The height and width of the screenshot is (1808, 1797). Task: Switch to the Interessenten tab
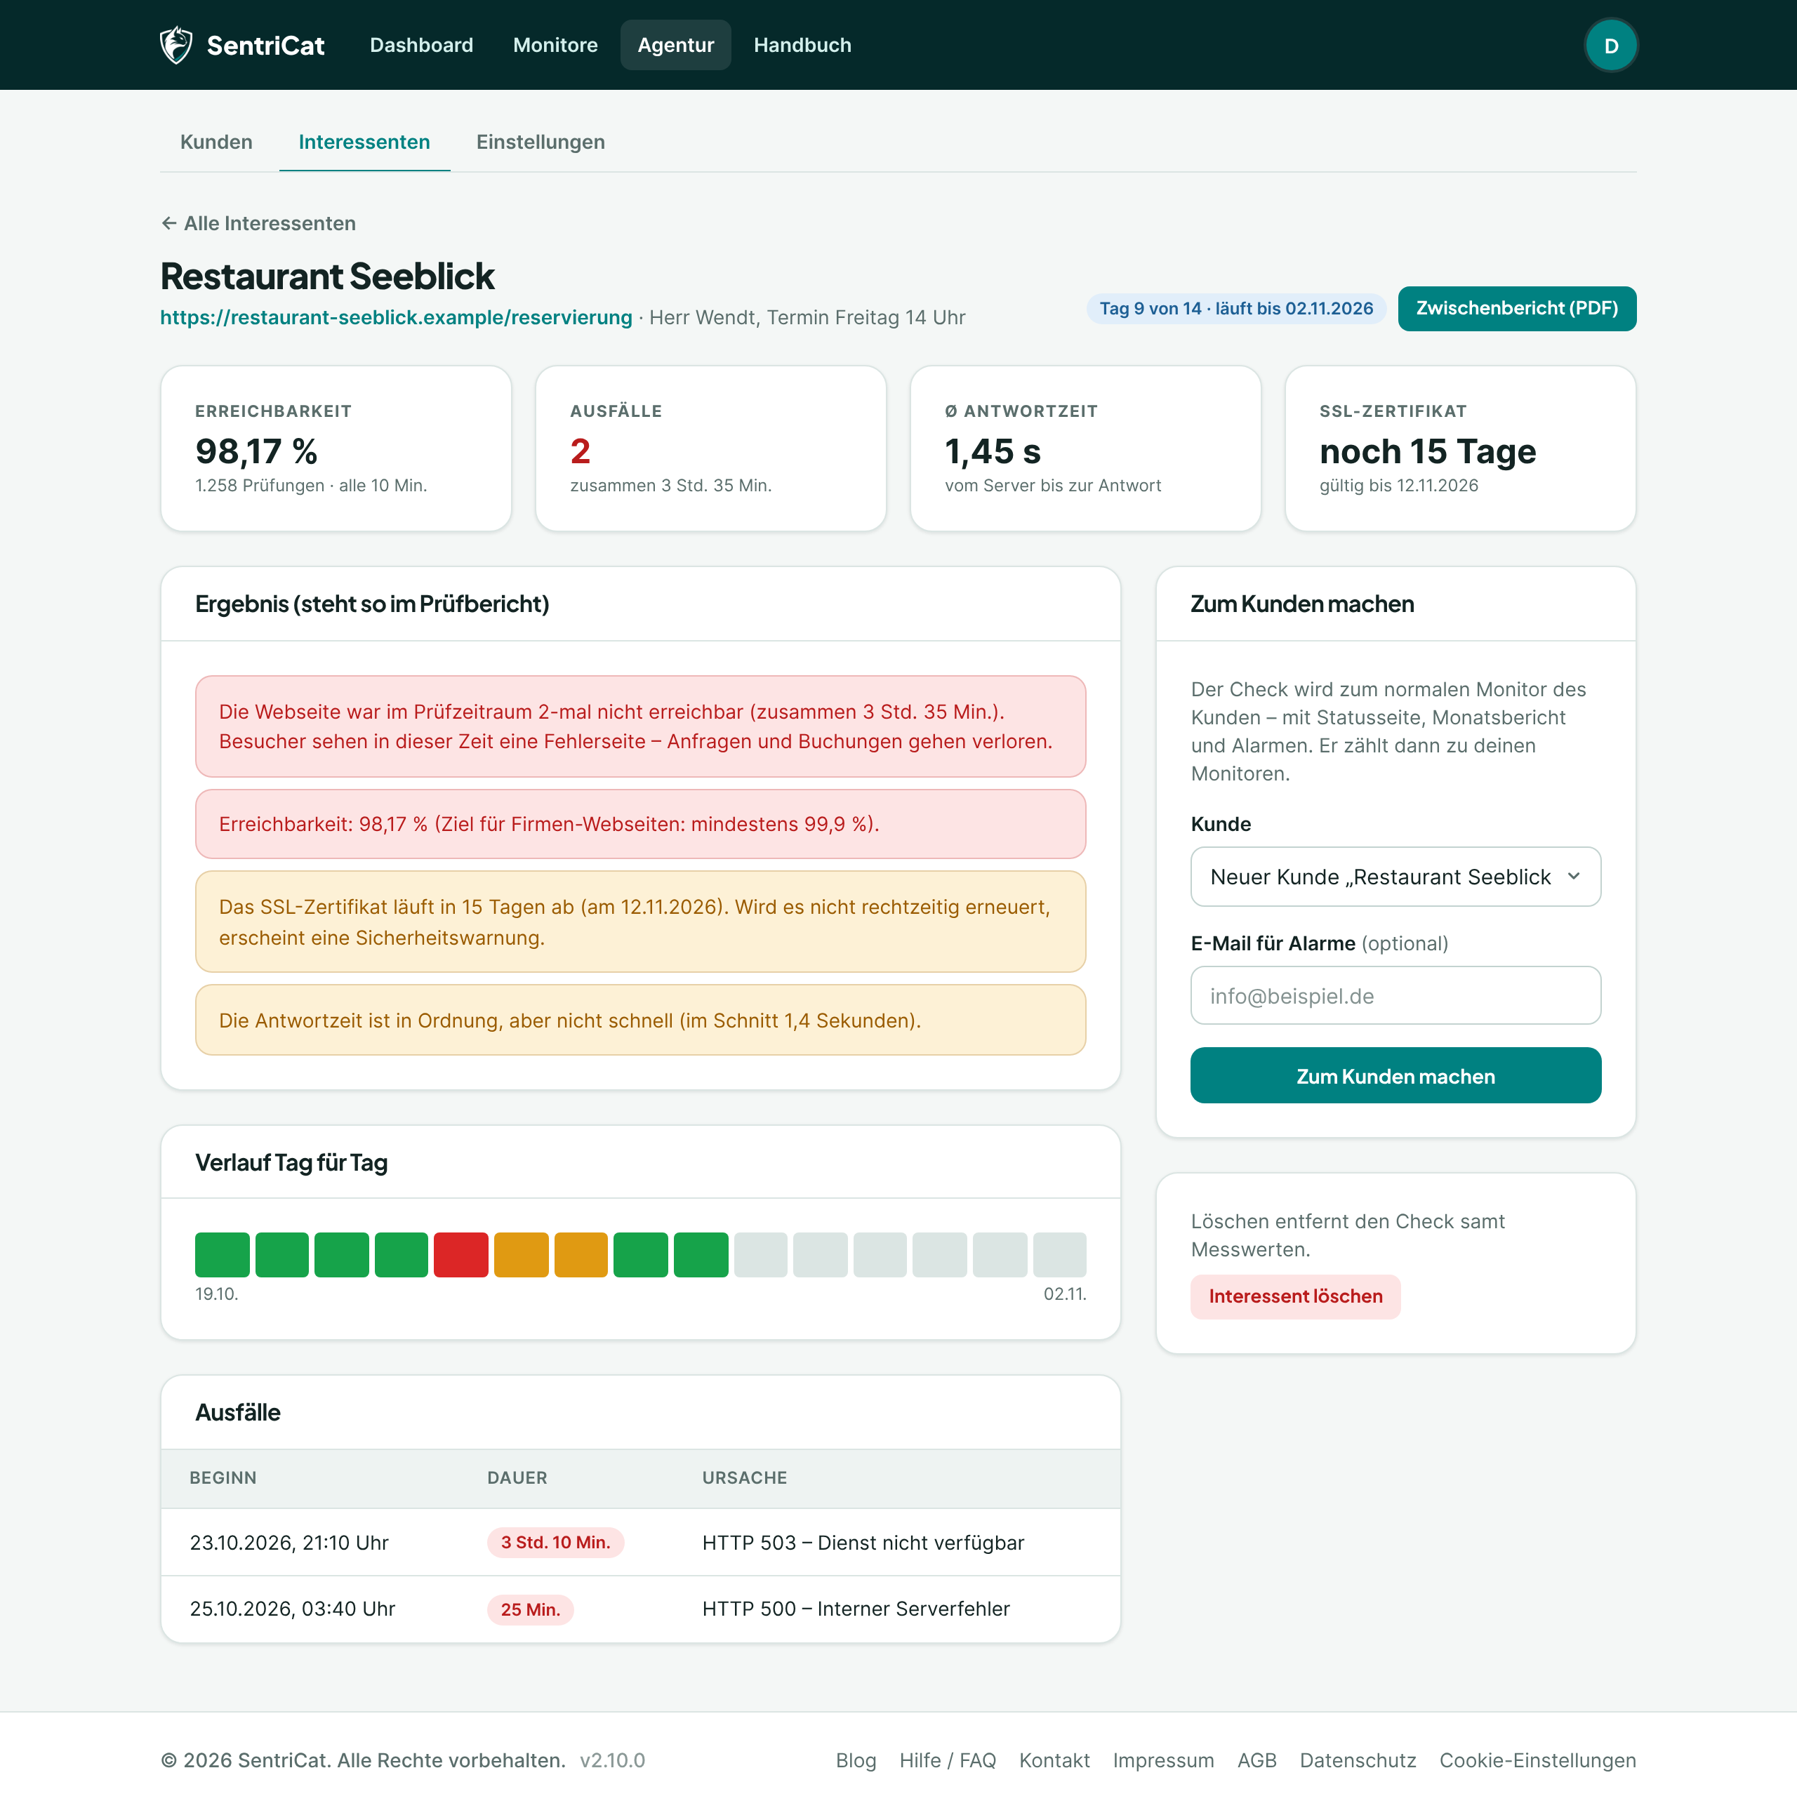click(364, 142)
